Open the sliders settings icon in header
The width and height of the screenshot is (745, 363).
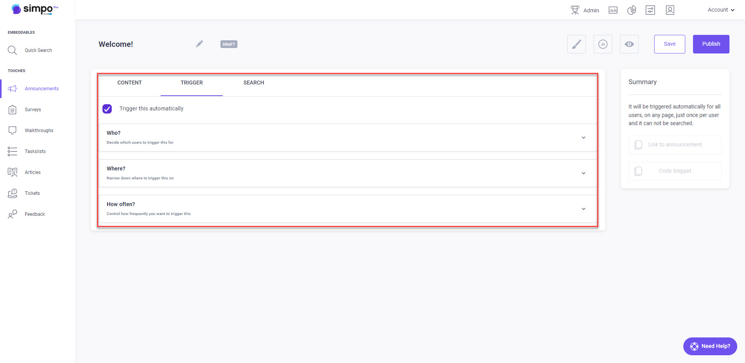[x=650, y=10]
